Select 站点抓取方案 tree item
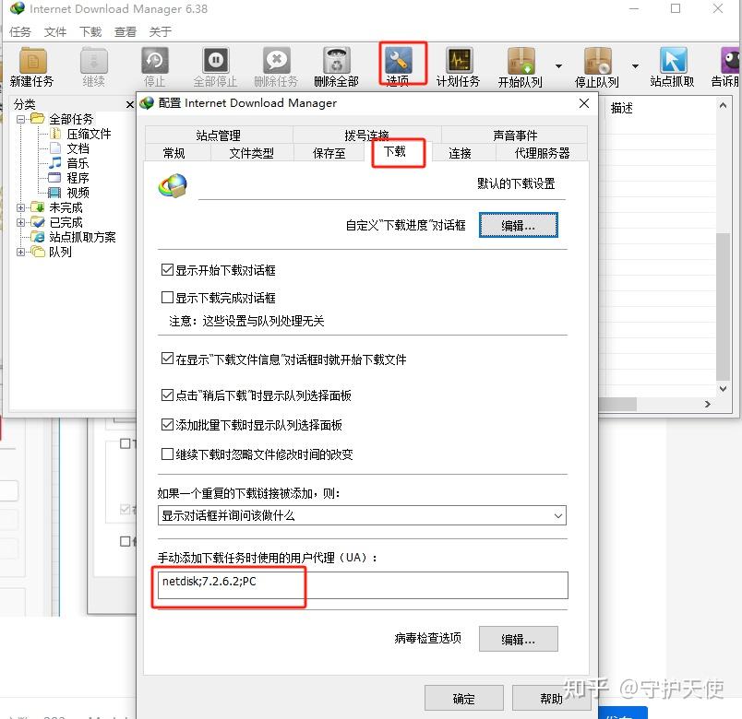The height and width of the screenshot is (719, 742). point(82,237)
